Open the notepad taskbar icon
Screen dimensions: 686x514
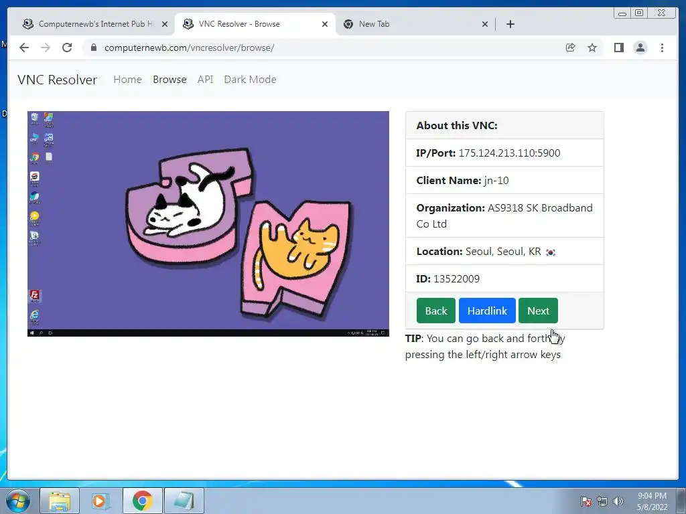click(184, 501)
